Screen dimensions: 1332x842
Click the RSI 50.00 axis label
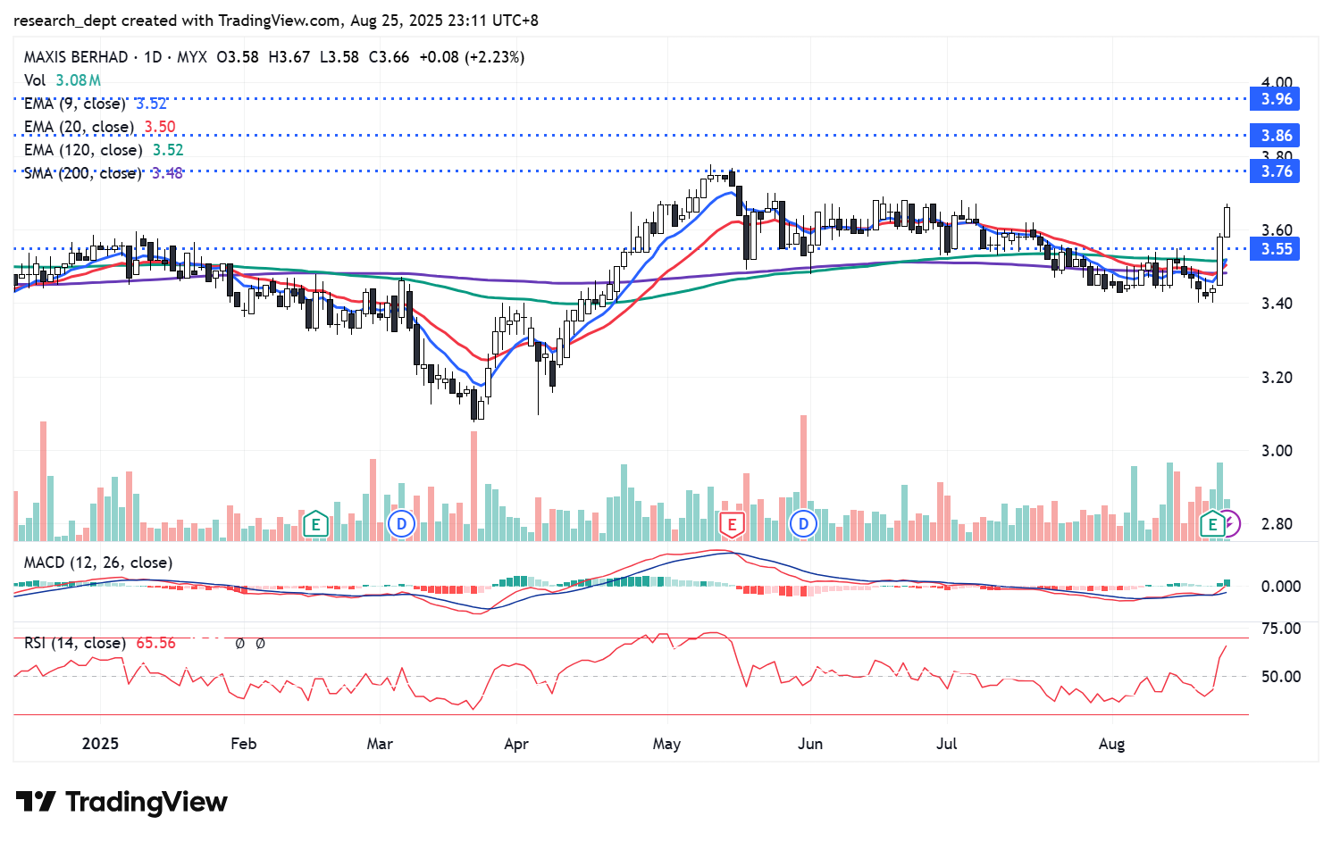[x=1280, y=676]
